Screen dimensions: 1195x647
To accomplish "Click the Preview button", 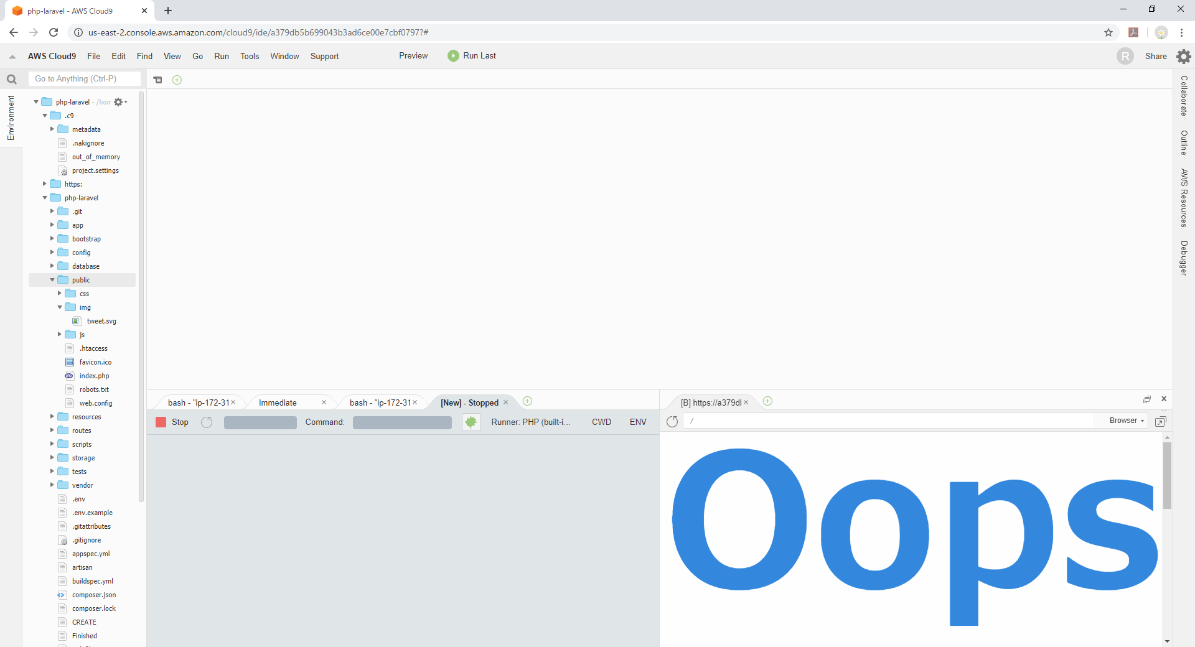I will click(413, 56).
